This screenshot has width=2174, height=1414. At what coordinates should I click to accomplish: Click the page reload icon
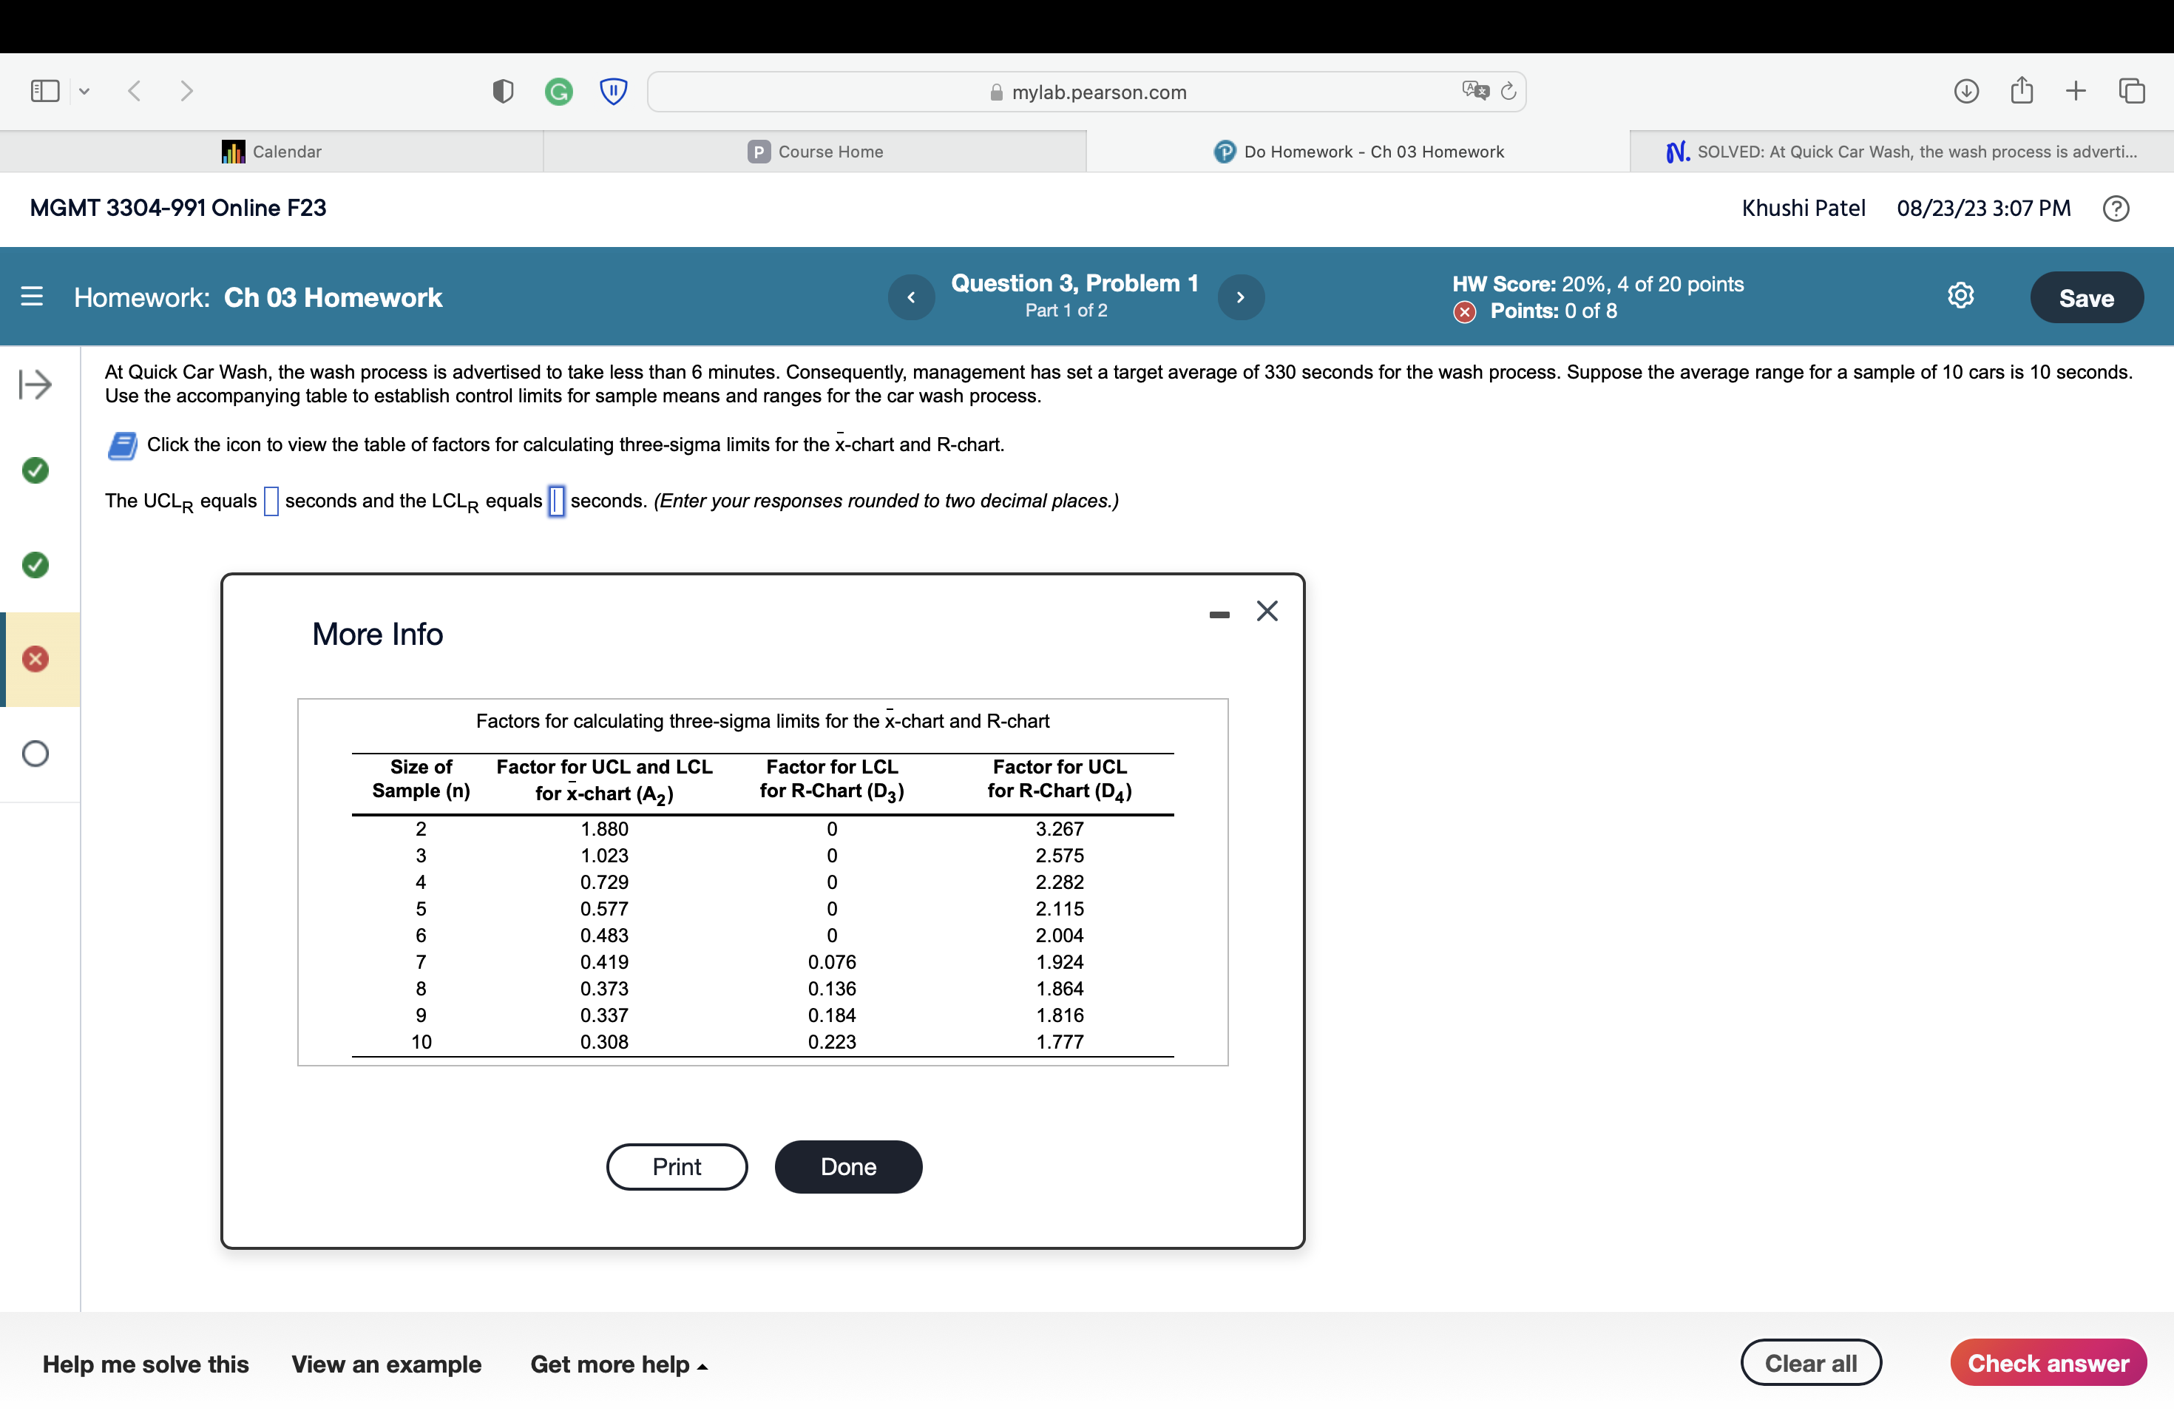coord(1508,92)
